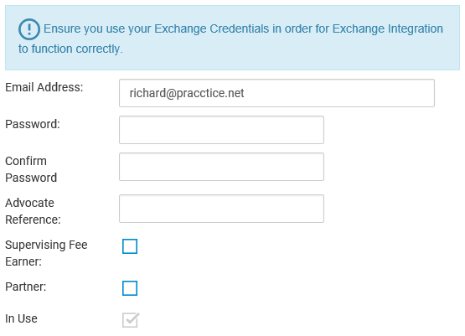
Task: Click the In Use label
Action: coord(21,318)
